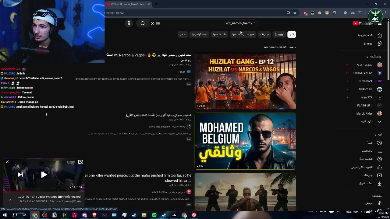Open the Windows Start menu

point(5,215)
